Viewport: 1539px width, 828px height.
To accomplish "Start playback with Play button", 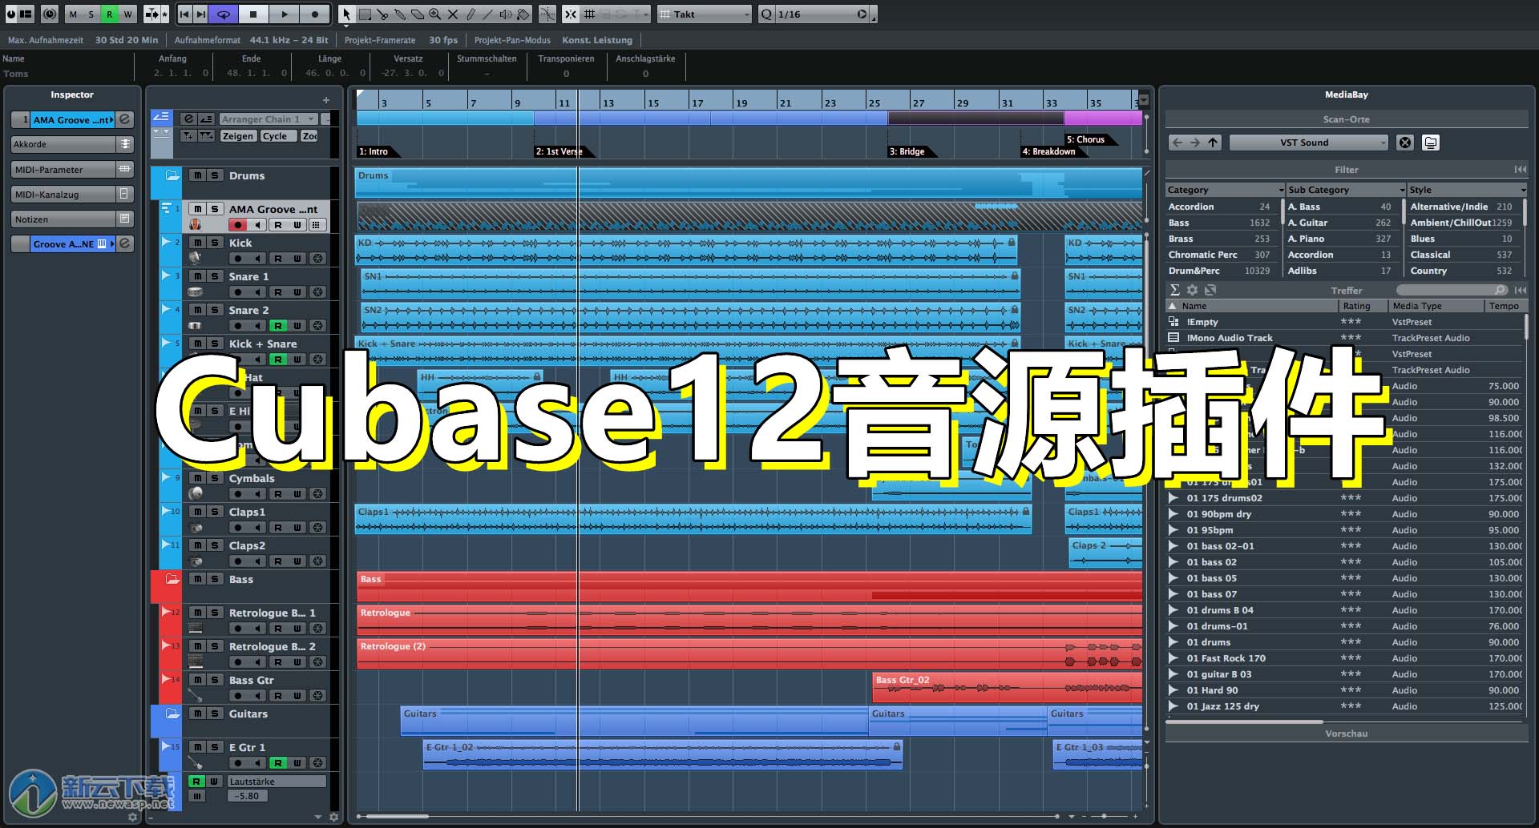I will [x=284, y=14].
